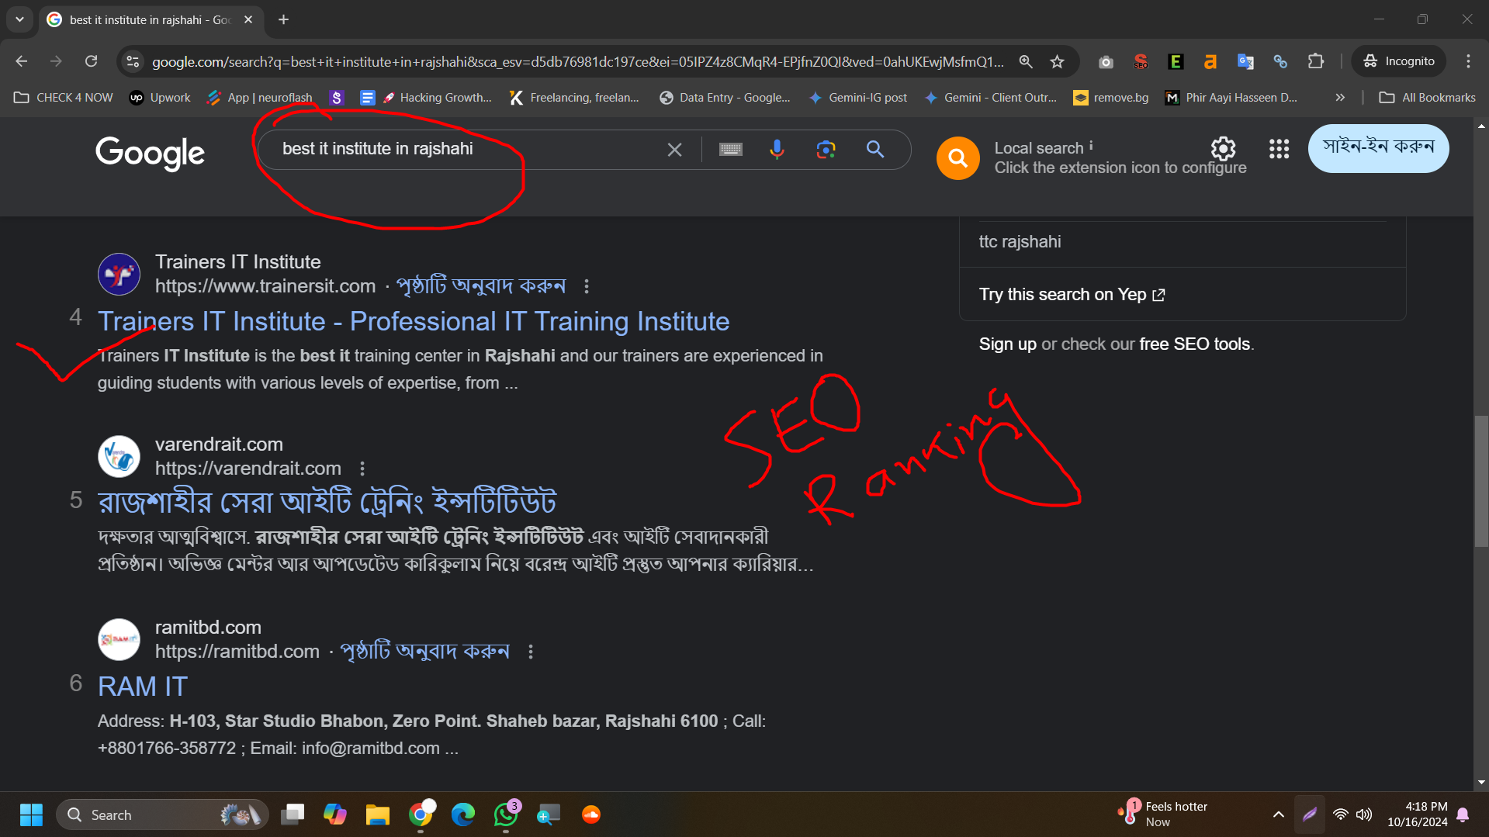Open the link chain extension icon
Viewport: 1489px width, 837px height.
tap(1280, 61)
